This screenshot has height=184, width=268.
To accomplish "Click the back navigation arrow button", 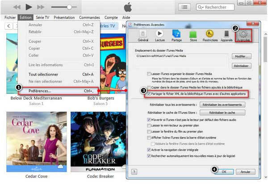I will (x=8, y=26).
